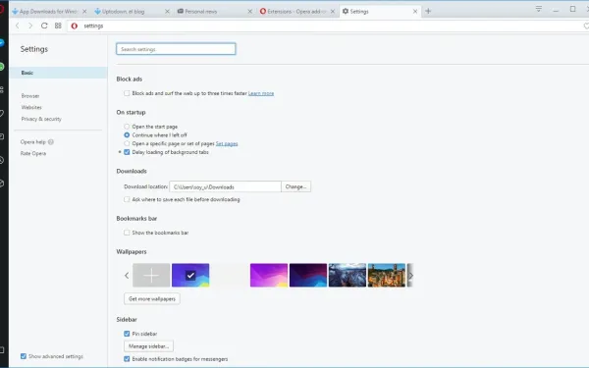Select the dark purple wave wallpaper
This screenshot has width=589, height=368.
click(308, 275)
